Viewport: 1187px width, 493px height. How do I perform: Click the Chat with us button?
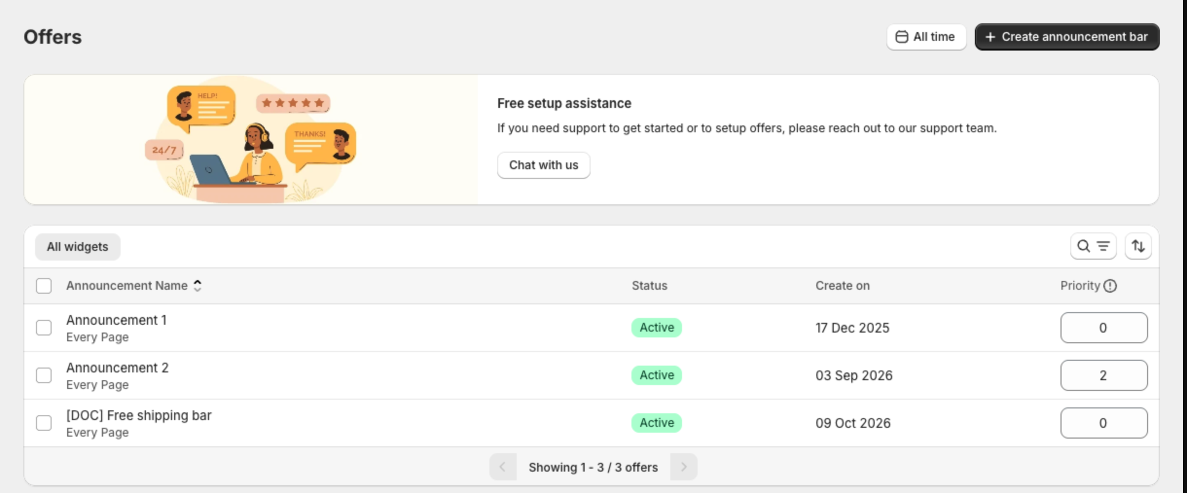tap(543, 165)
